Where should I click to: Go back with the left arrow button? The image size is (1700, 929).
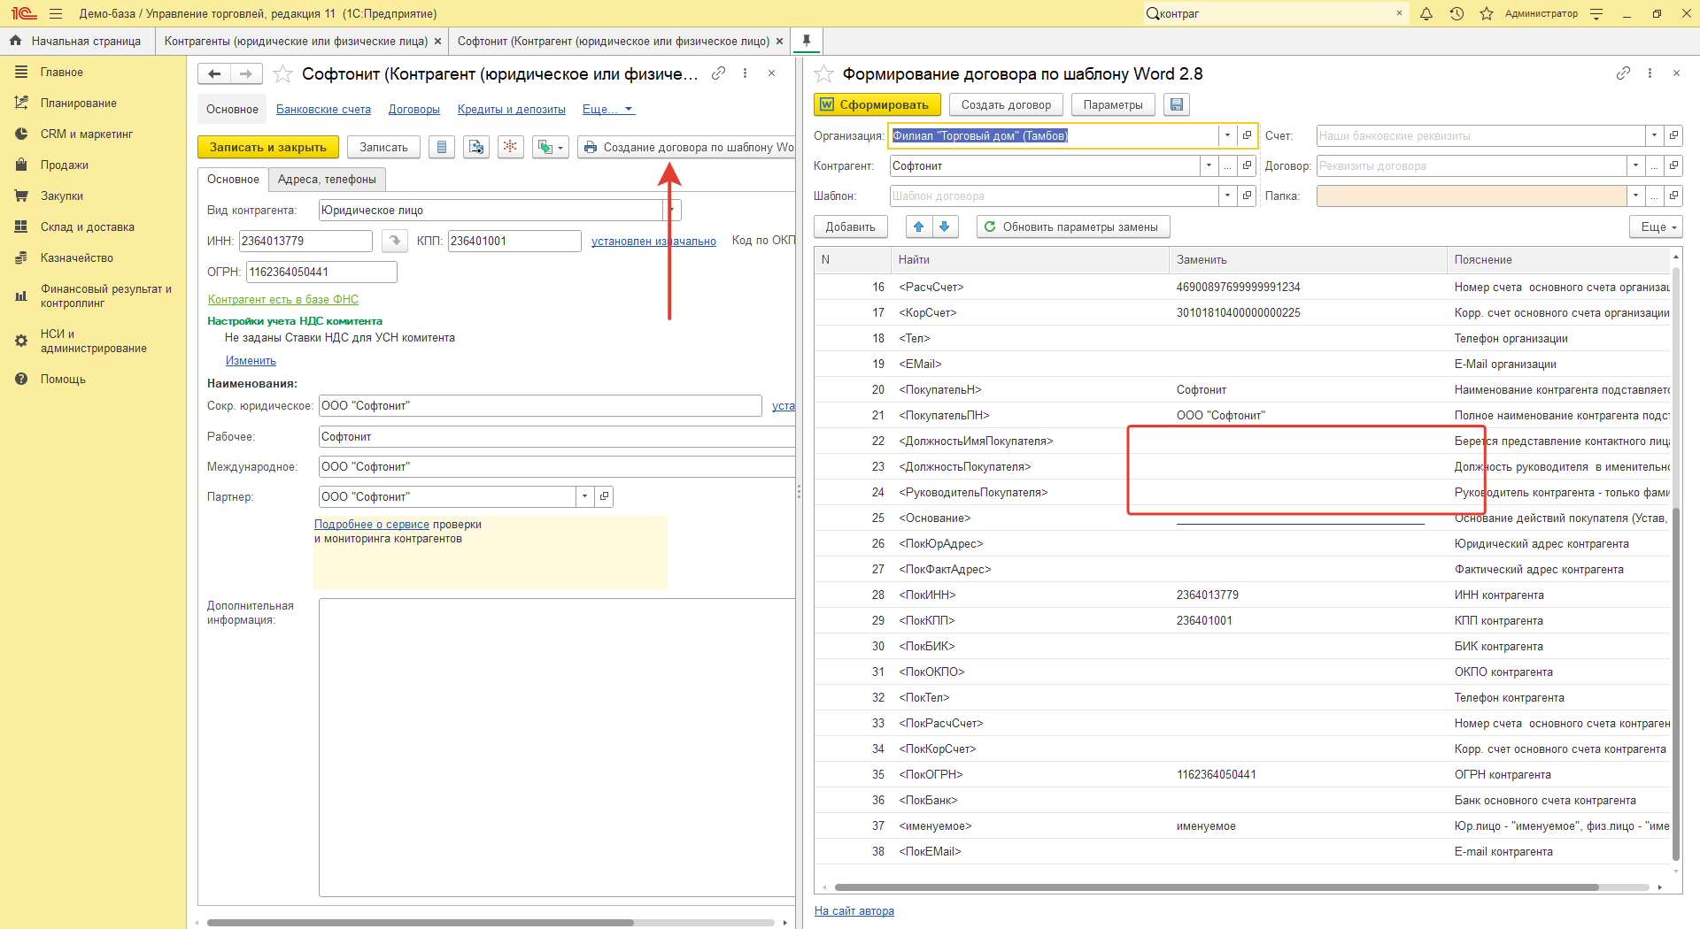click(214, 73)
